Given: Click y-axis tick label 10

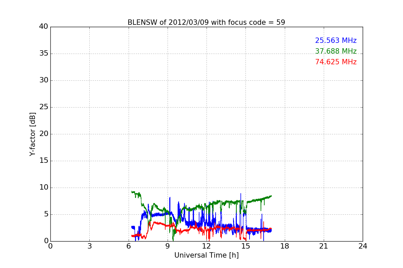Looking at the screenshot, I should 44,188.
